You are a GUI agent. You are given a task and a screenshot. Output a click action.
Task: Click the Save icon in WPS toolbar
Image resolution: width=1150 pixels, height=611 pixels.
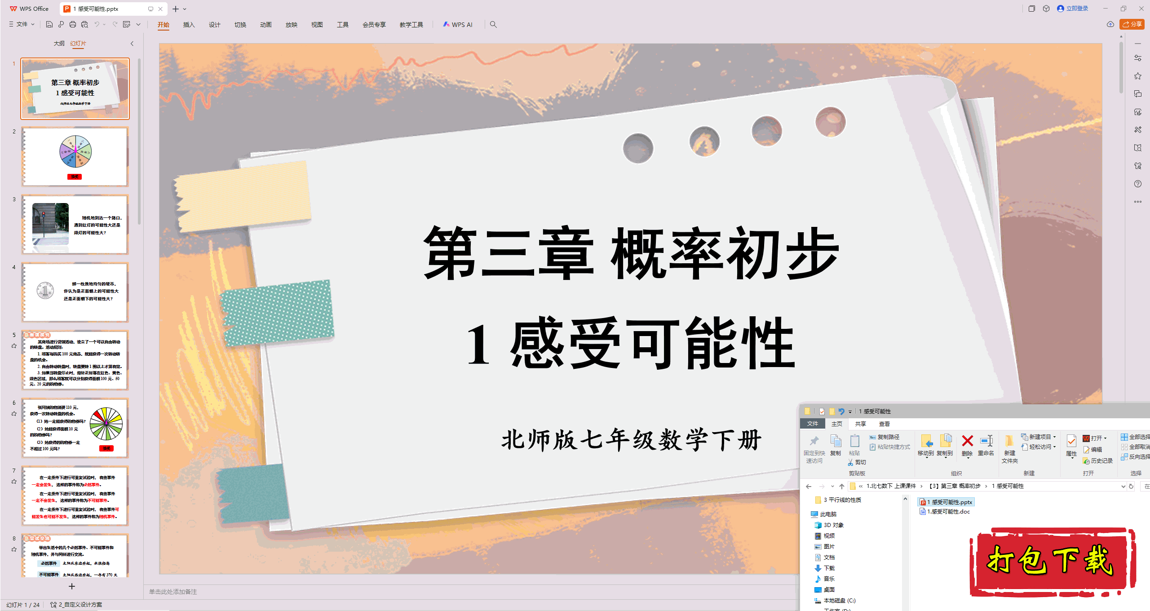(49, 24)
